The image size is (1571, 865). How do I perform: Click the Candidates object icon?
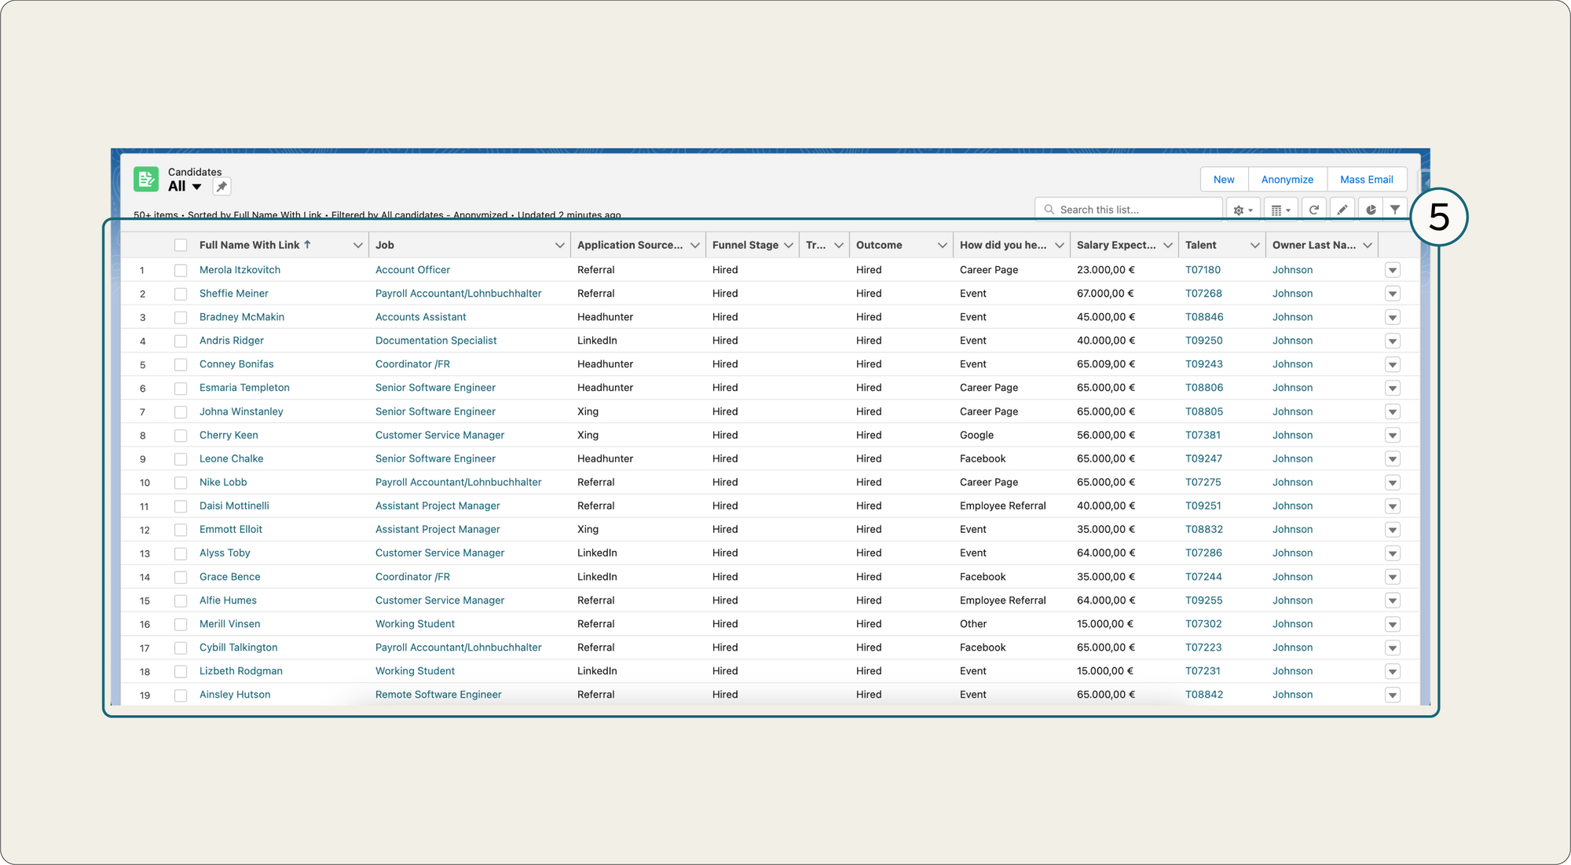146,179
